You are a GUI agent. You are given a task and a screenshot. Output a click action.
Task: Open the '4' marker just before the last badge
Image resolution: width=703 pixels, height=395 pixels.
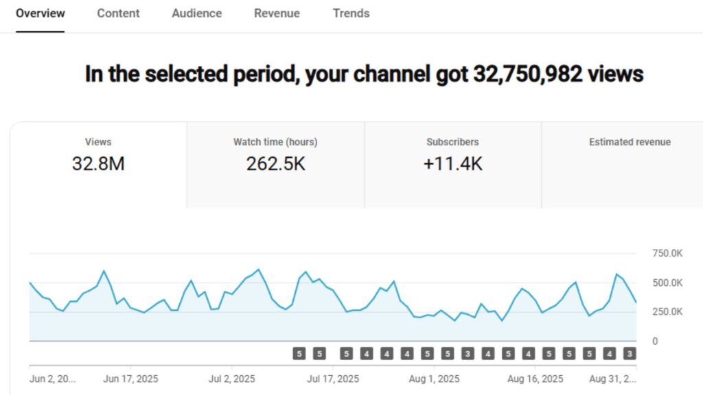(x=609, y=354)
